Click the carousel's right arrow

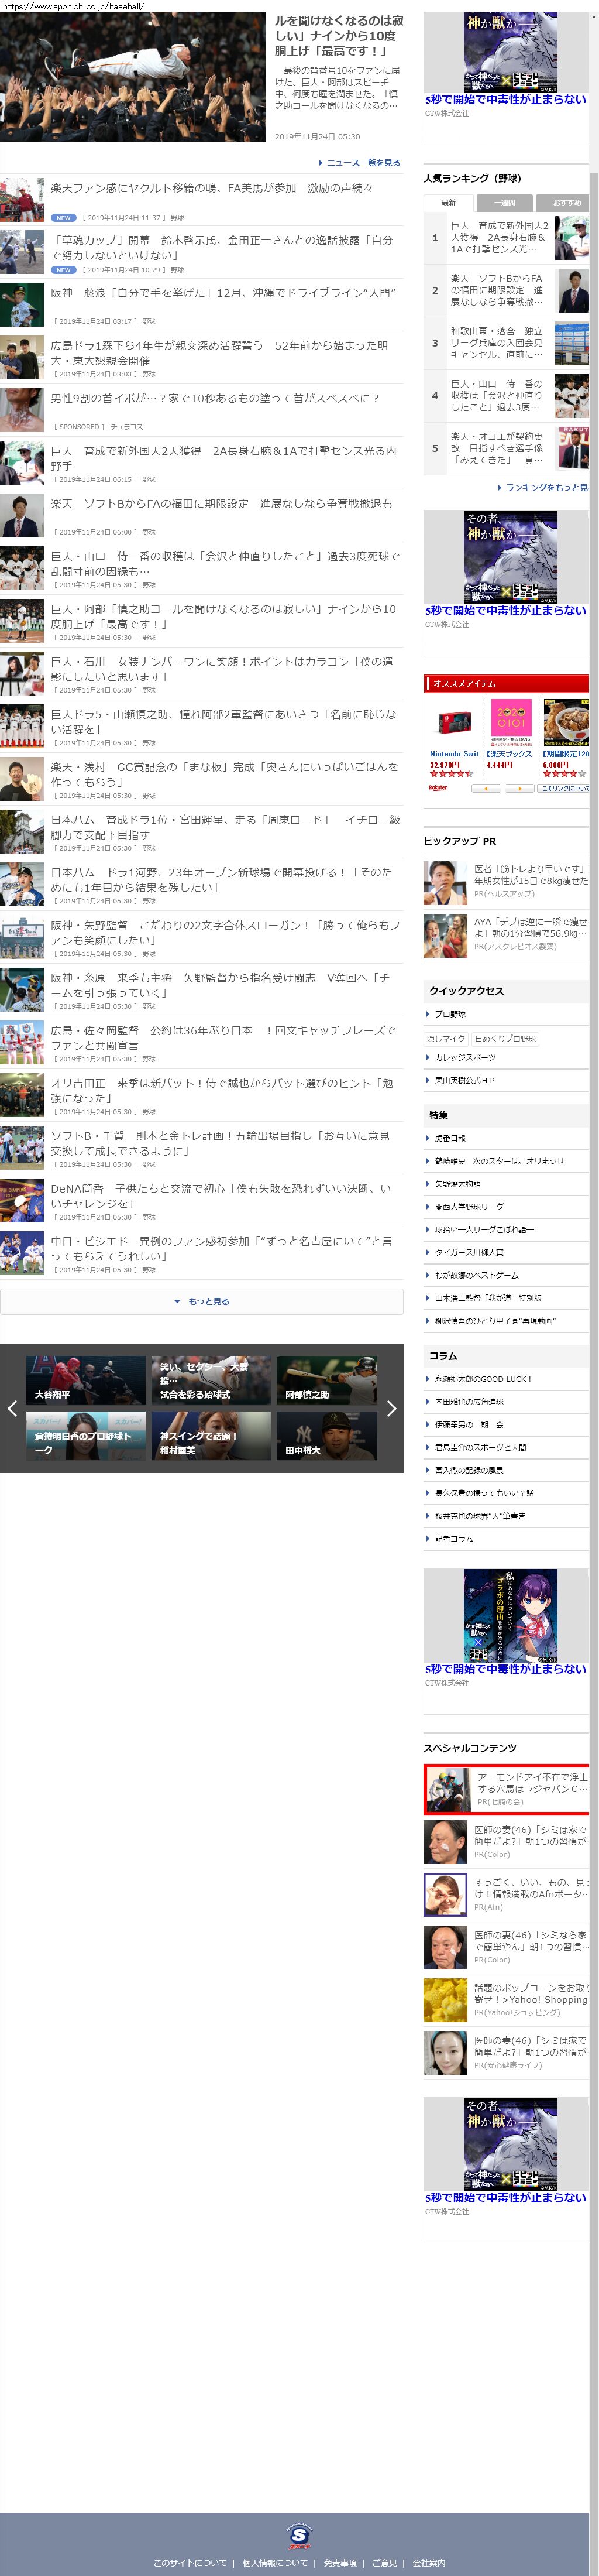point(391,1408)
